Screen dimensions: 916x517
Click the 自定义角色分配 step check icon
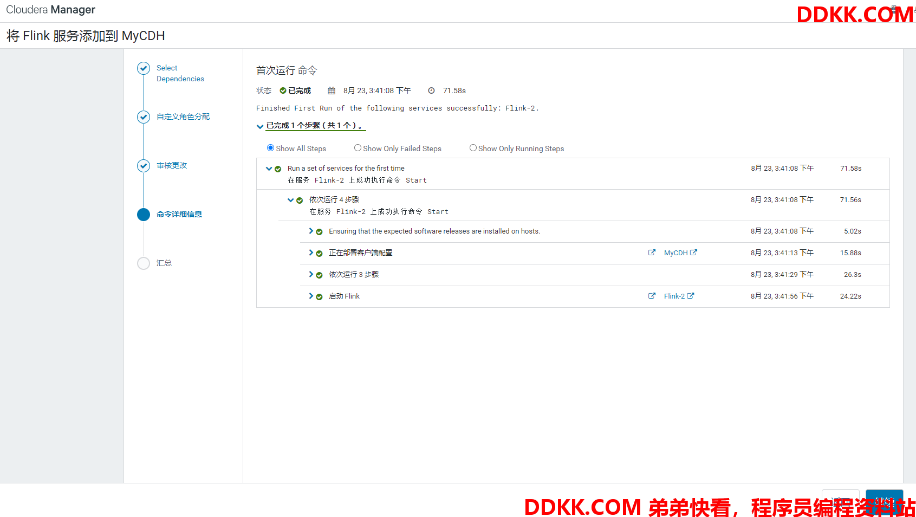(144, 117)
